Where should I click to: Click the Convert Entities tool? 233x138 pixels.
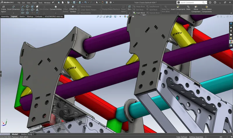coord(56,8)
